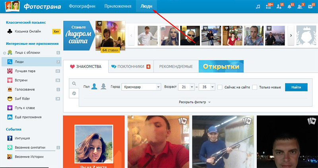Tick the Только новые checkbox
Screen dimensions: 318x168
(x=254, y=87)
